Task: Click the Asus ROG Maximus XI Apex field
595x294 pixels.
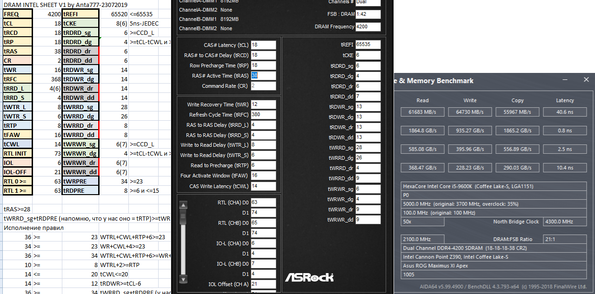Action: (494, 266)
